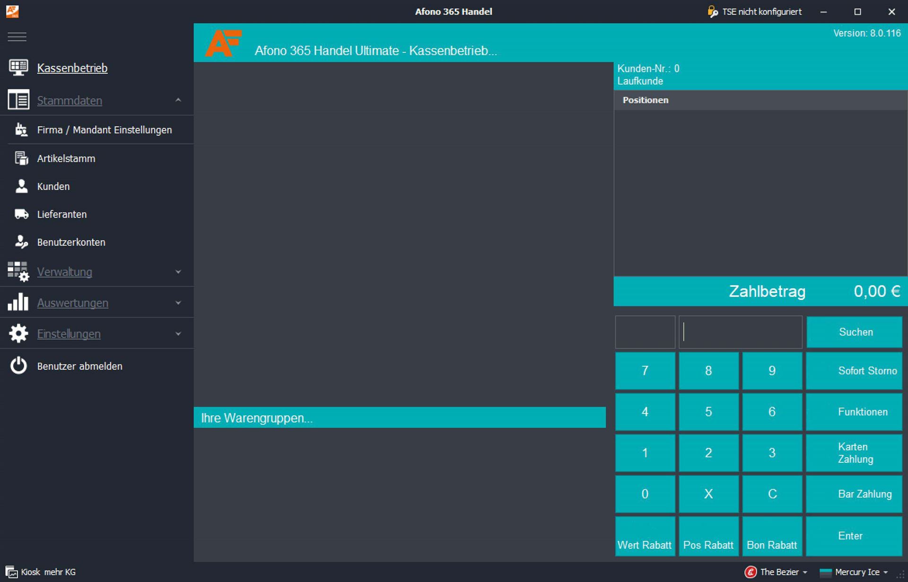This screenshot has height=582, width=908.
Task: Apply Bon Rabatt
Action: tap(772, 536)
